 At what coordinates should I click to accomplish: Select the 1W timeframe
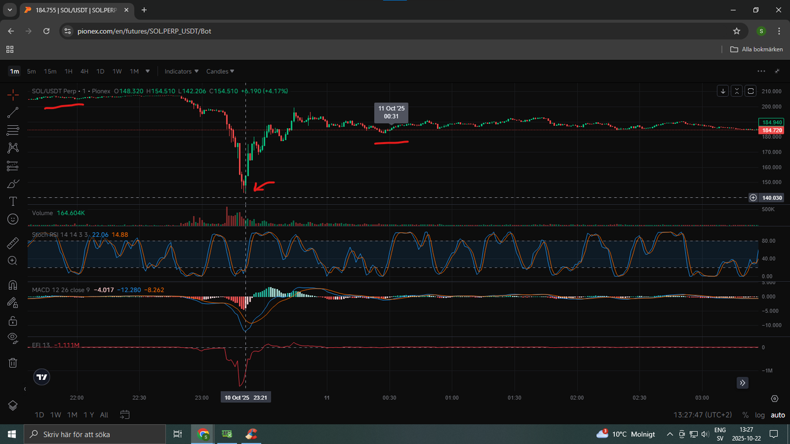[x=117, y=72]
